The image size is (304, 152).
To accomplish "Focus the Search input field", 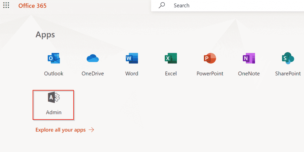I will (x=227, y=6).
